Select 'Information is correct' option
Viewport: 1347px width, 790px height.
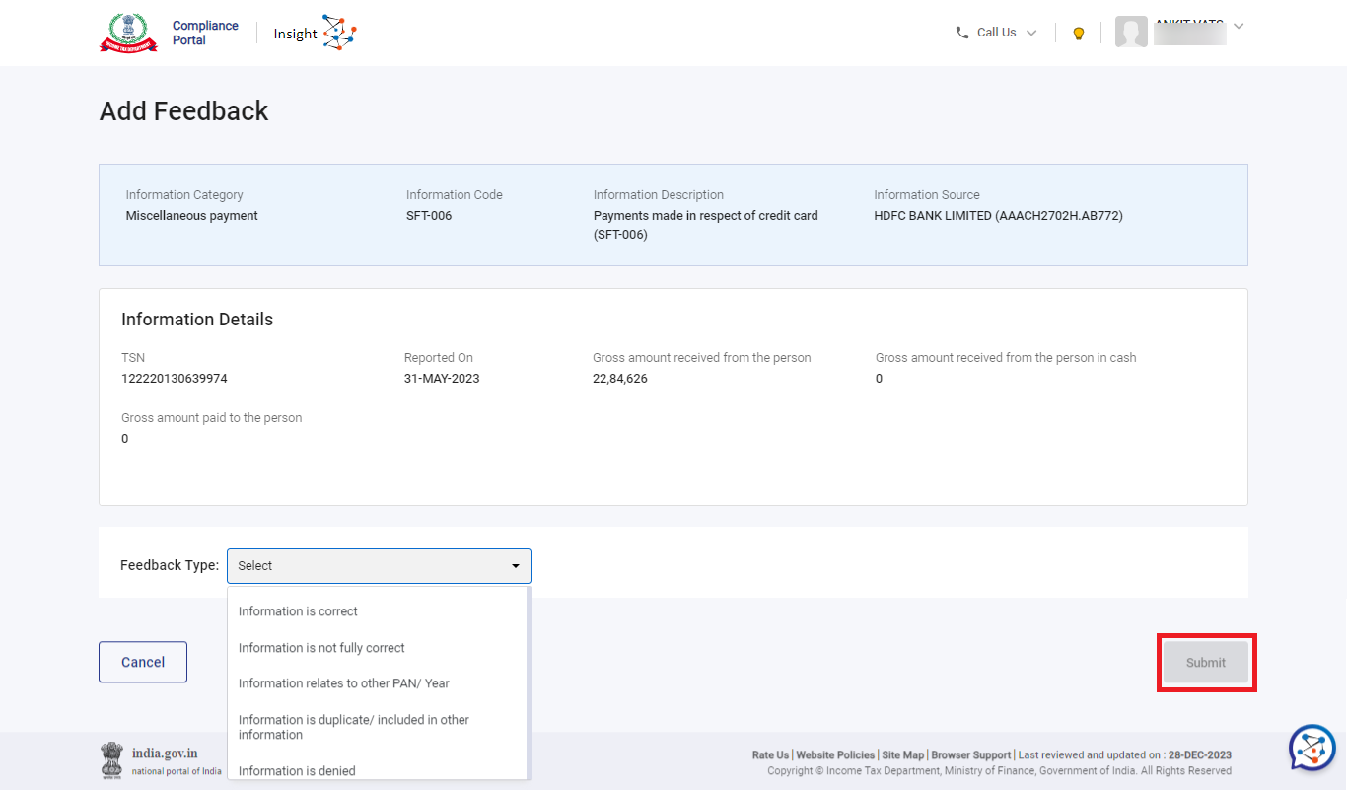pos(298,611)
